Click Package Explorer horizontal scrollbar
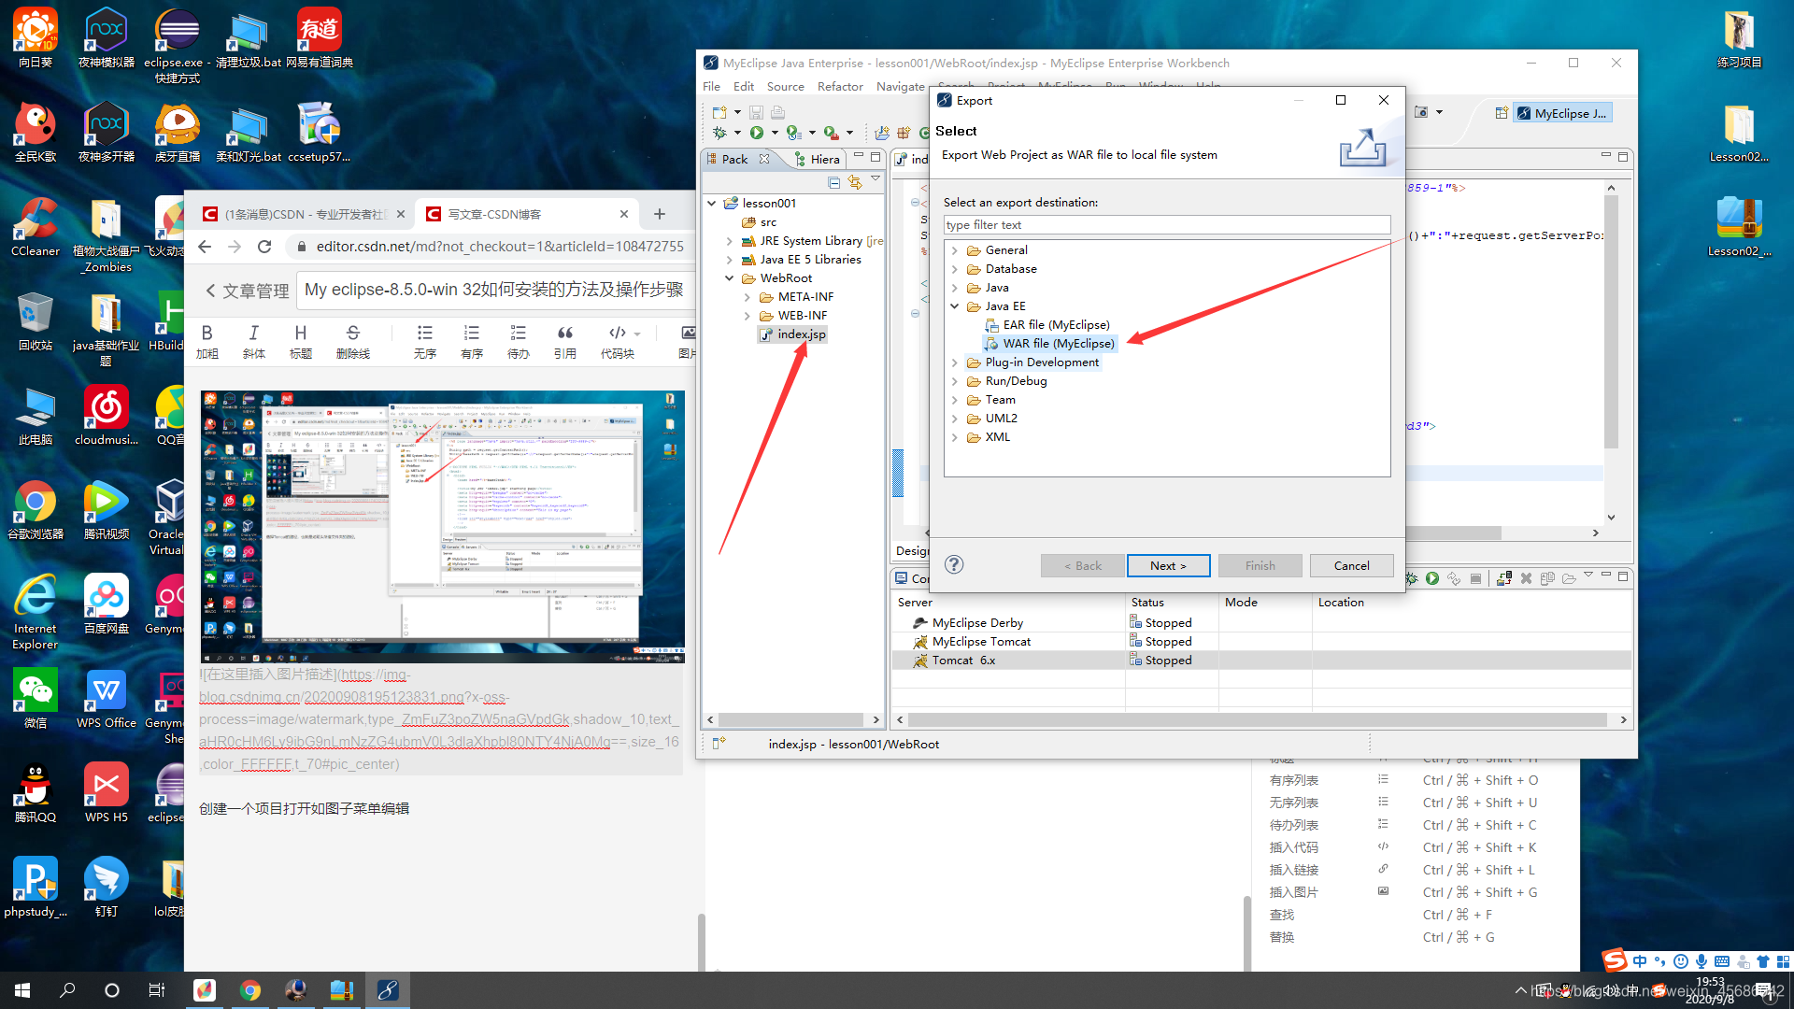 [792, 719]
